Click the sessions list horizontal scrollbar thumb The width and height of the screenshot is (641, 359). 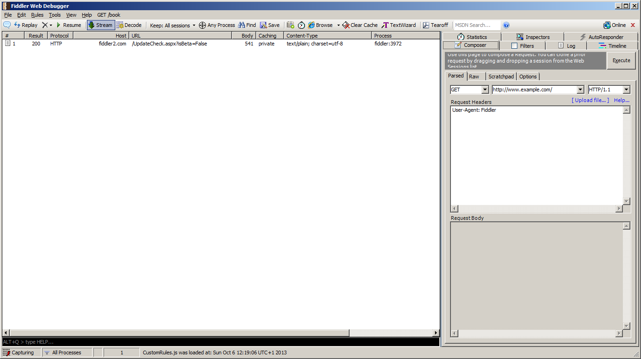pos(179,333)
